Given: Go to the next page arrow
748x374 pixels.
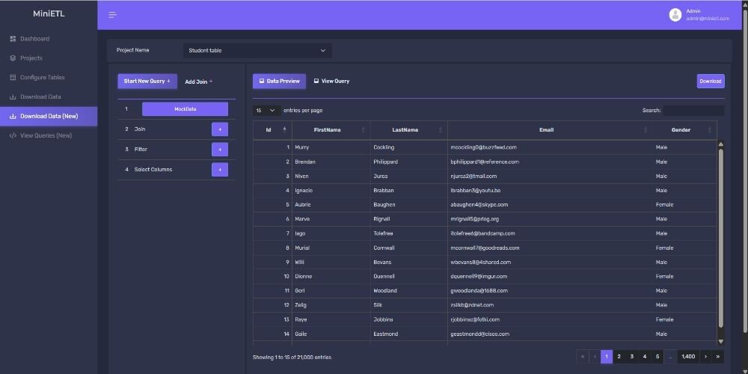Looking at the screenshot, I should click(705, 357).
